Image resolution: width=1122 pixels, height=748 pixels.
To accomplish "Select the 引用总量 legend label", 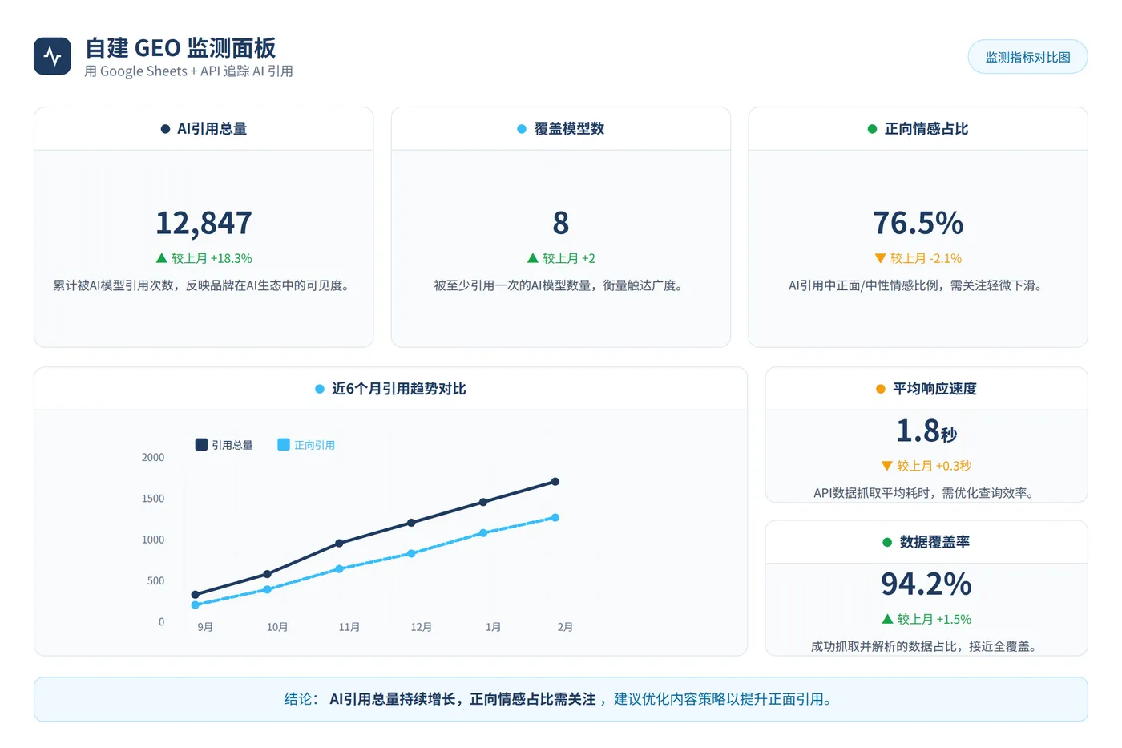I will (232, 445).
